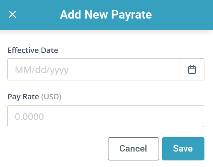Click the teal header bar
Image resolution: width=213 pixels, height=167 pixels.
point(106,15)
